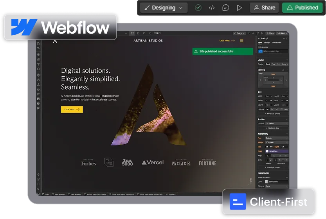The image size is (326, 219).
Task: Open Components cube icon in left sidebar
Action: (38, 54)
